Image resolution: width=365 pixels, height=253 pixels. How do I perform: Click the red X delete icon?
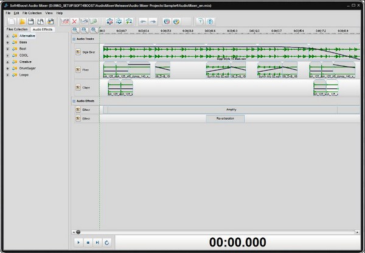point(75,21)
